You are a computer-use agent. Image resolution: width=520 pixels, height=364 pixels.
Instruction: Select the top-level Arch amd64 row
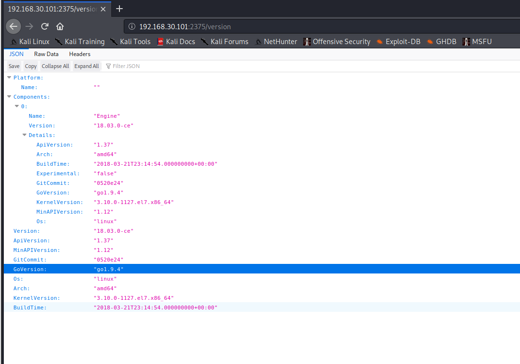[x=262, y=288]
